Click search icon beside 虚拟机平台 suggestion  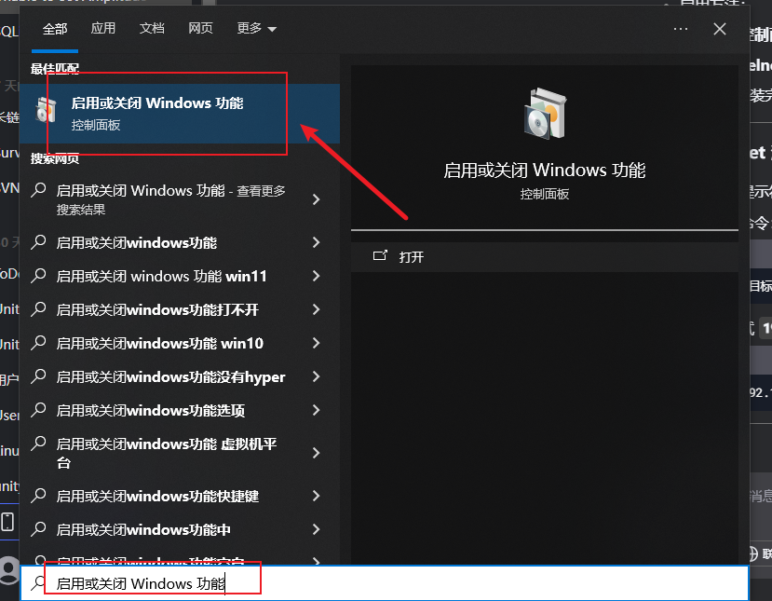pos(38,444)
